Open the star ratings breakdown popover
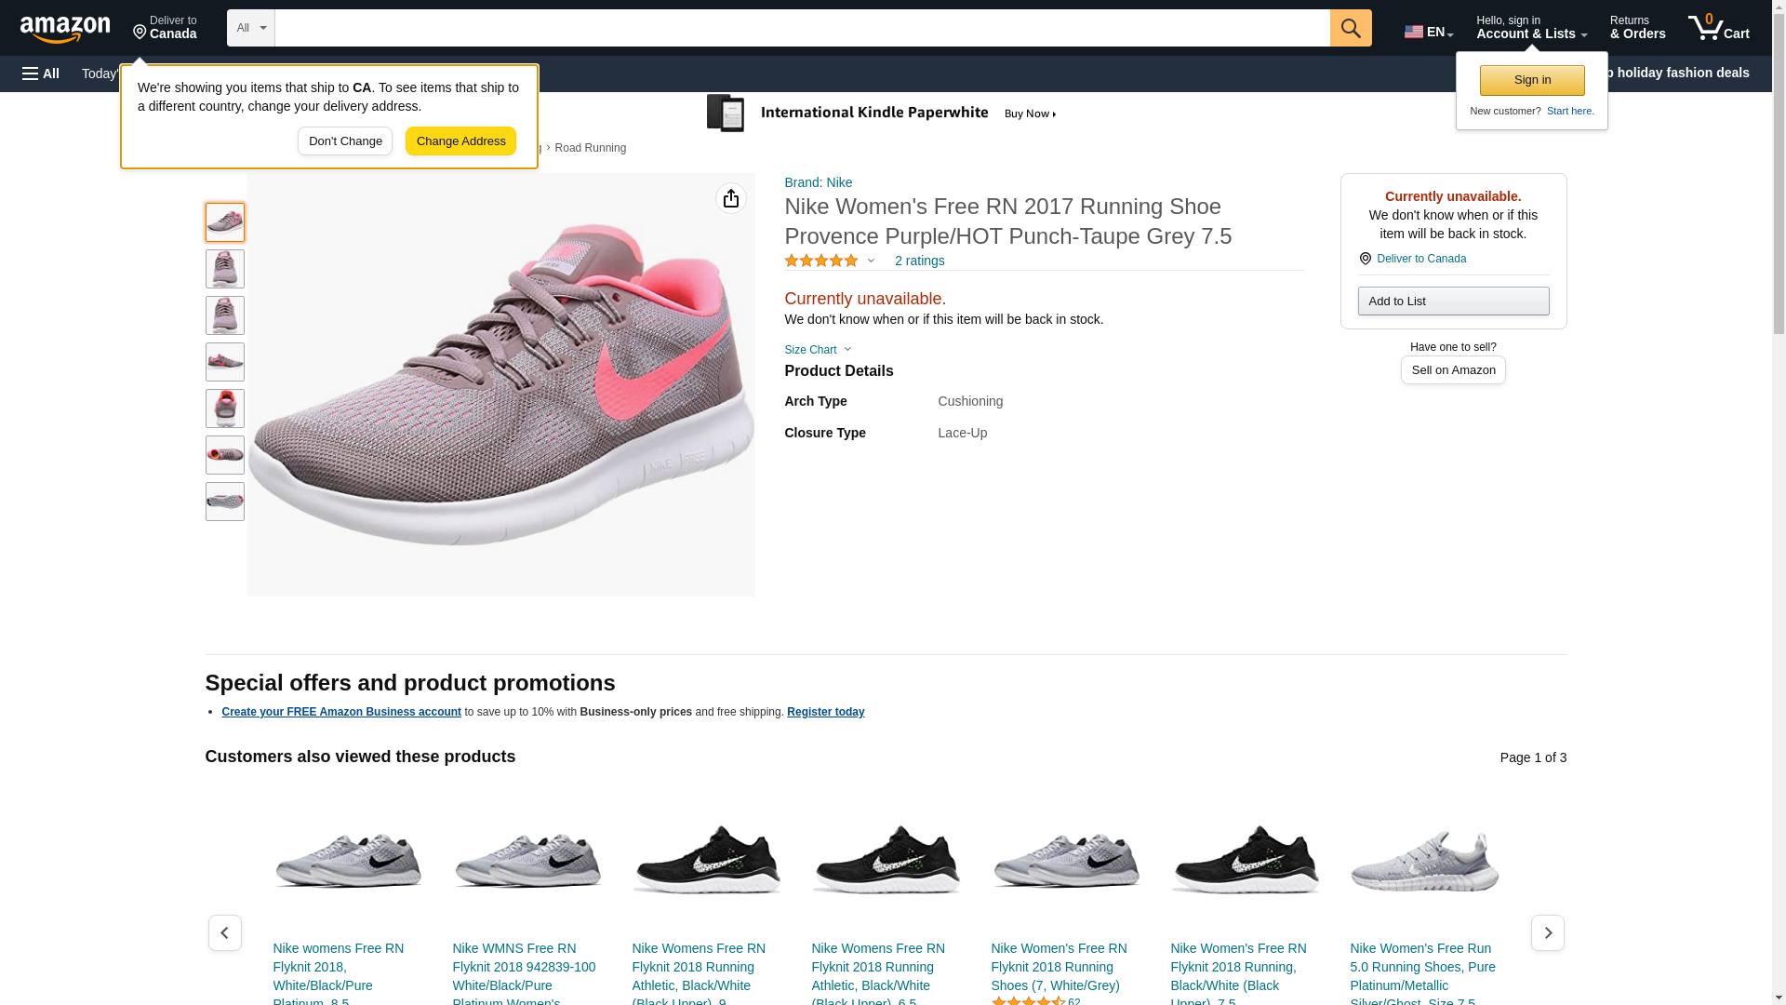The height and width of the screenshot is (1005, 1786). [830, 261]
